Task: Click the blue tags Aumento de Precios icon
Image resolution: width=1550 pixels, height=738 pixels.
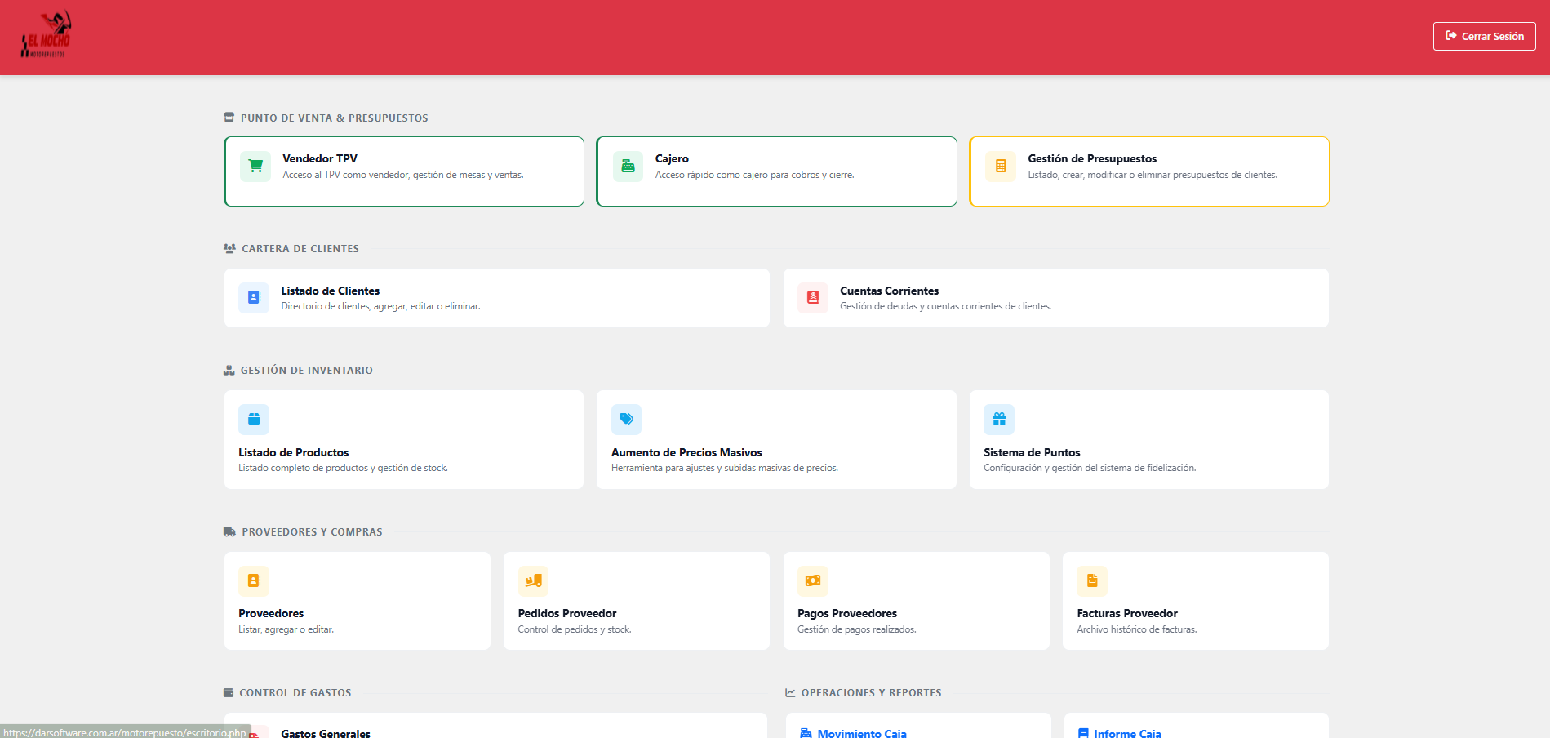Action: click(626, 420)
